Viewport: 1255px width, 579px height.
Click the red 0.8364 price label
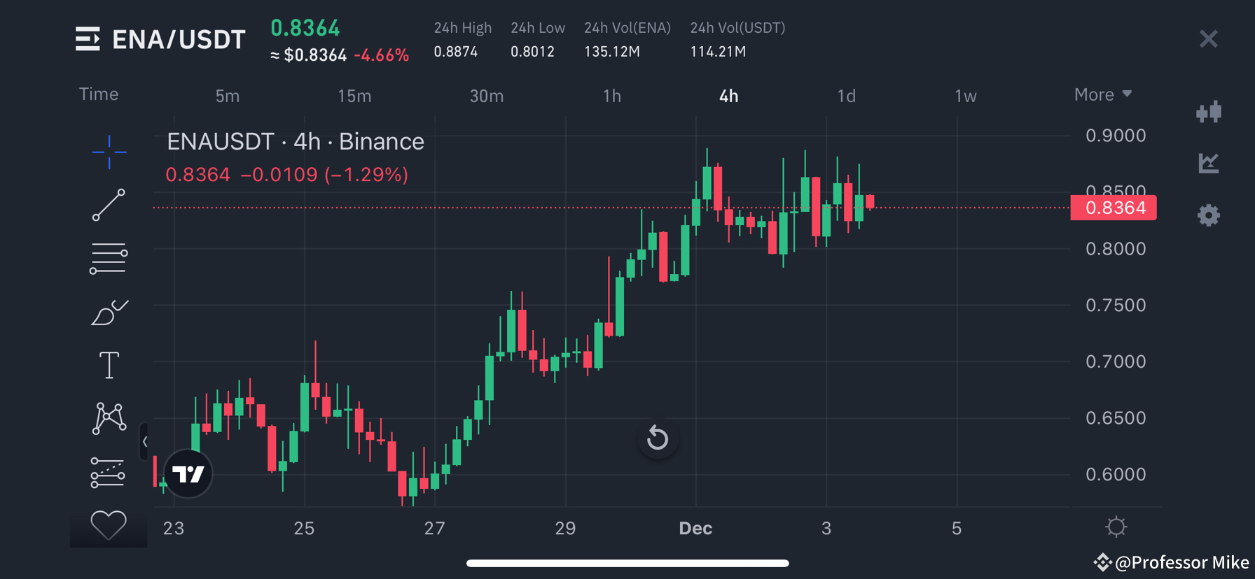(x=1113, y=207)
